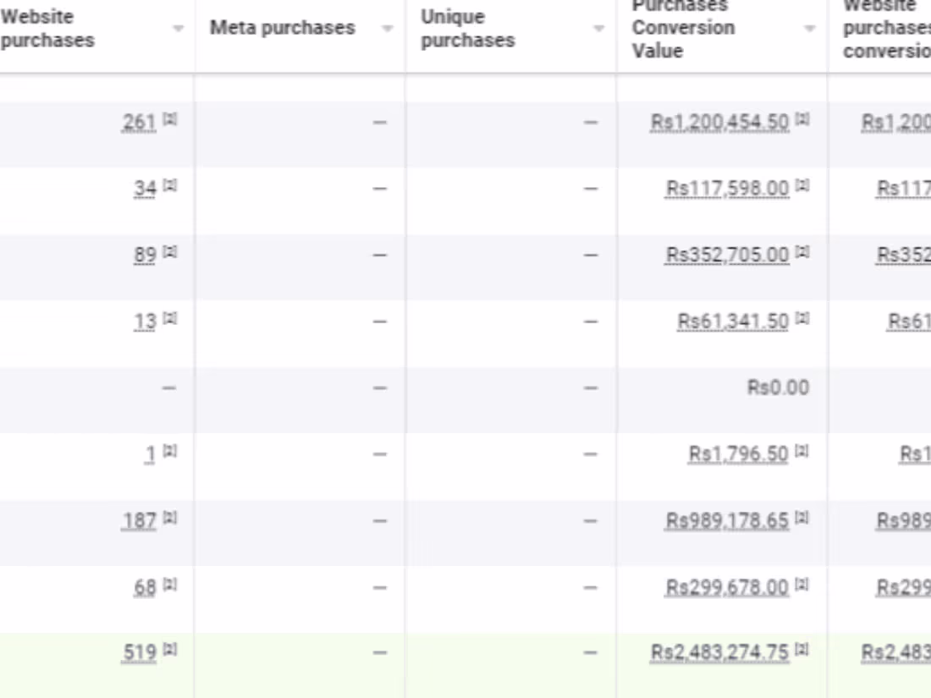Viewport: 931px width, 698px height.
Task: Open footnote icon beside Rs989,178.65
Action: pos(802,519)
